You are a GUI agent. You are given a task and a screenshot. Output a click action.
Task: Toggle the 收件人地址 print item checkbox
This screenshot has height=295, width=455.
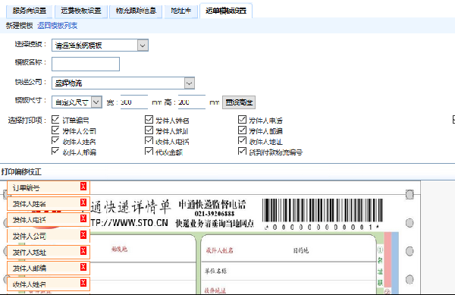[x=243, y=141]
